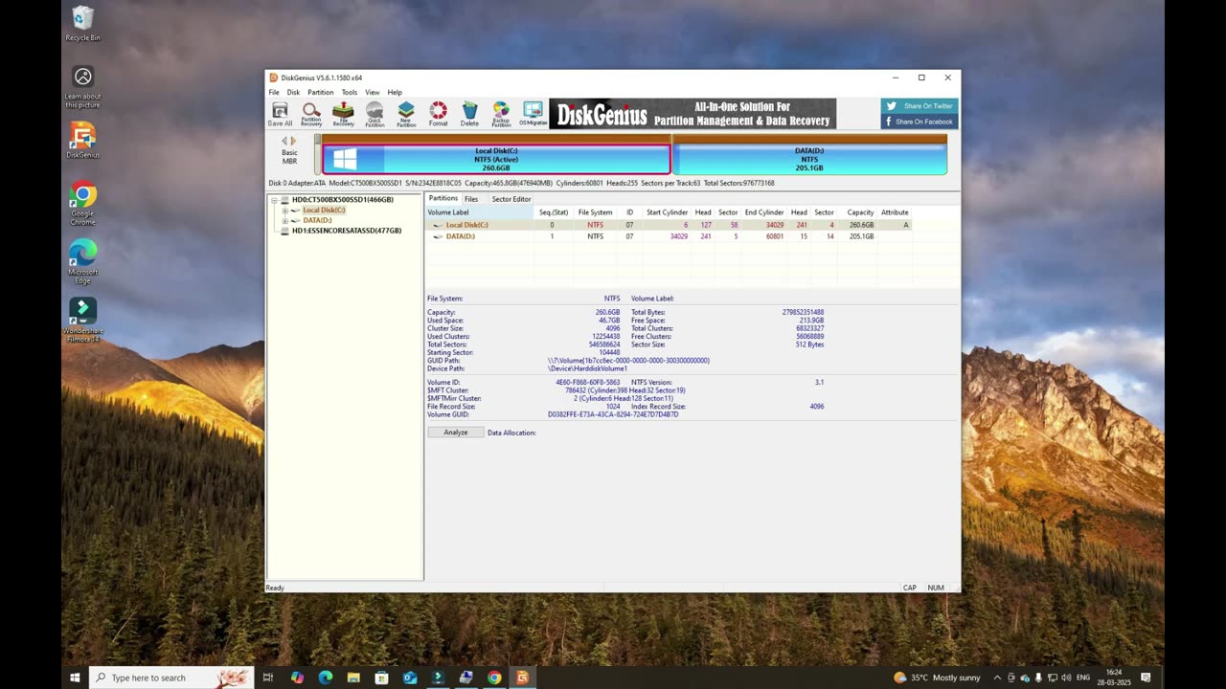
Task: Open the View menu
Action: tap(372, 93)
